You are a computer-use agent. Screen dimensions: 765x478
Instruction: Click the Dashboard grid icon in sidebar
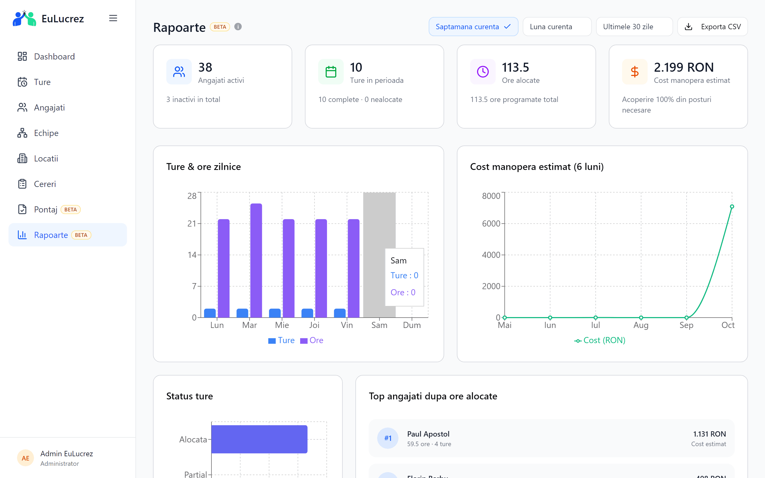[22, 57]
